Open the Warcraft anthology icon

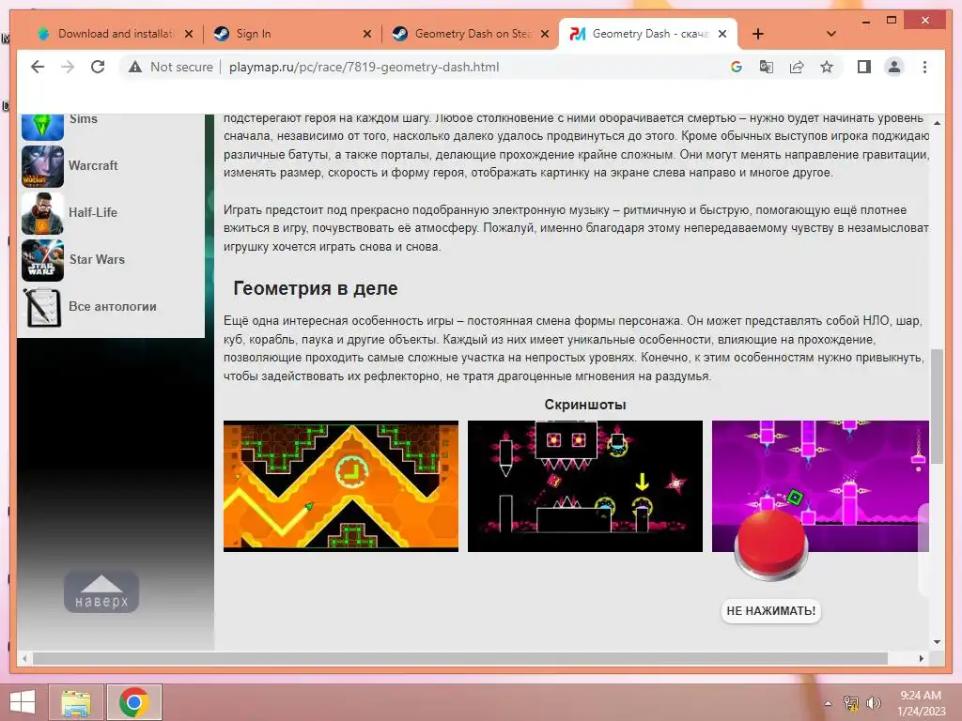(x=42, y=166)
